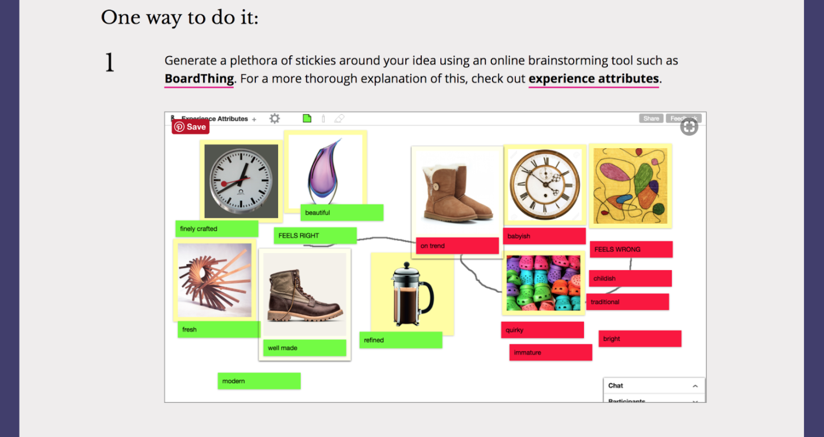Click the Share button
Image resolution: width=824 pixels, height=437 pixels.
pyautogui.click(x=651, y=119)
